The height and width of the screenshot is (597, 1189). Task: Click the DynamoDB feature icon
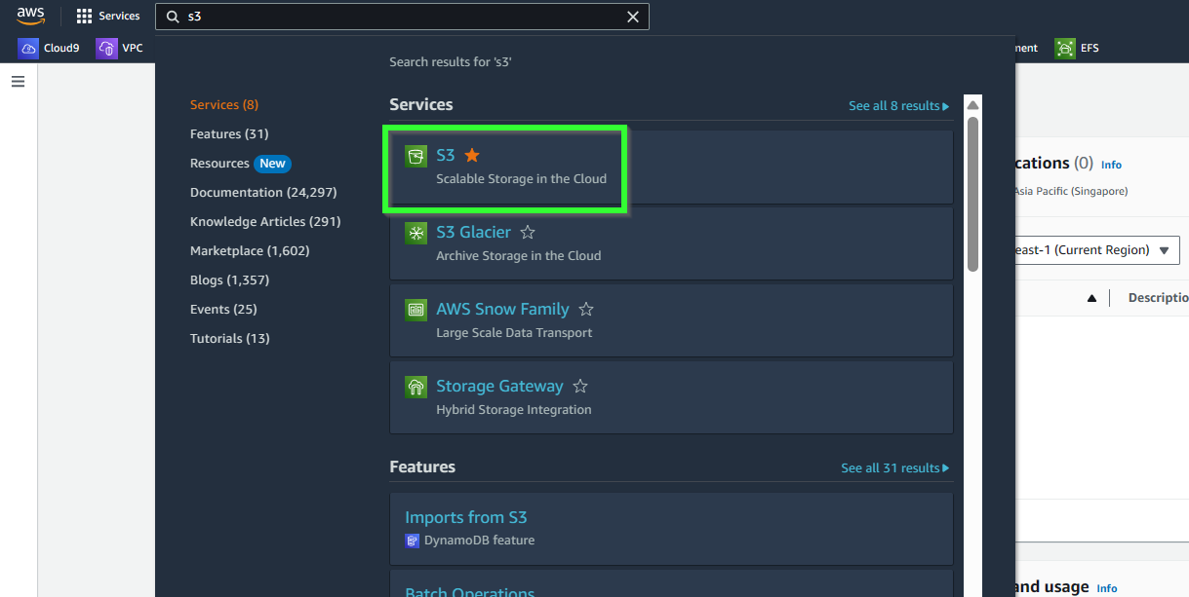[412, 541]
